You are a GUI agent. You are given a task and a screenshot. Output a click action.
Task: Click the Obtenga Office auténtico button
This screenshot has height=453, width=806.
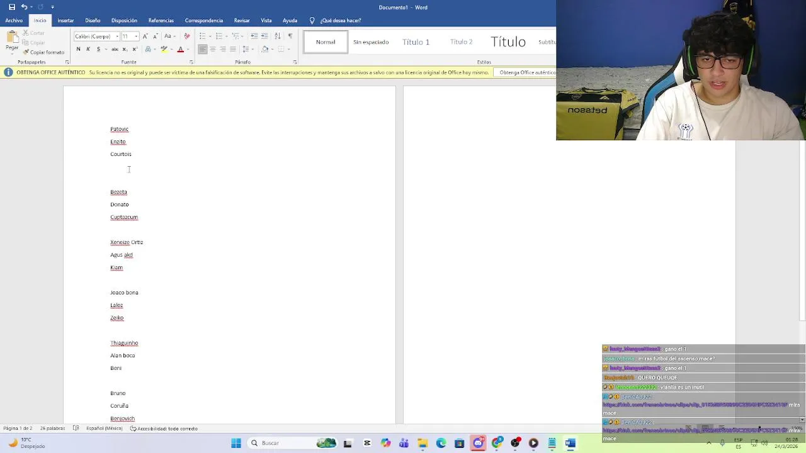(525, 72)
